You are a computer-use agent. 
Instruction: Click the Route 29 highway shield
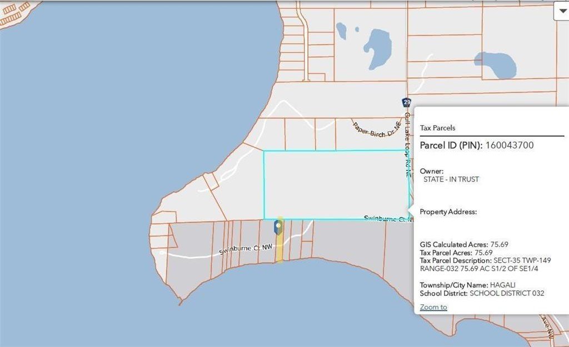pos(407,102)
